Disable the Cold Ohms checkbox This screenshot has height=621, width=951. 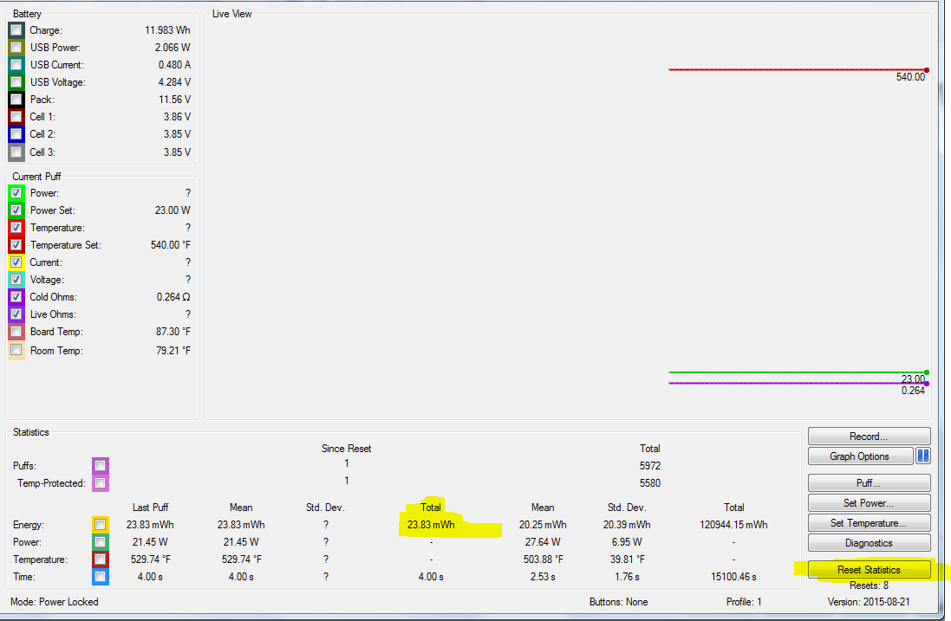tap(16, 297)
